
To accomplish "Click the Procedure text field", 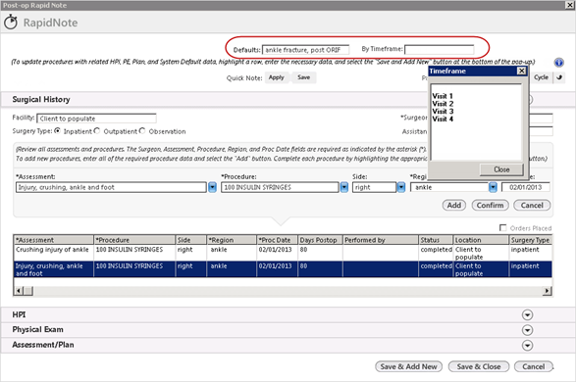I will coord(280,187).
